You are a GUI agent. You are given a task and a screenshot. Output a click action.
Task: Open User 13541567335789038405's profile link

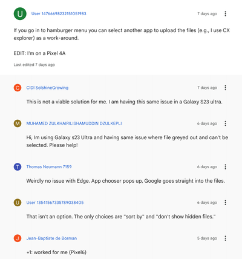pyautogui.click(x=55, y=203)
